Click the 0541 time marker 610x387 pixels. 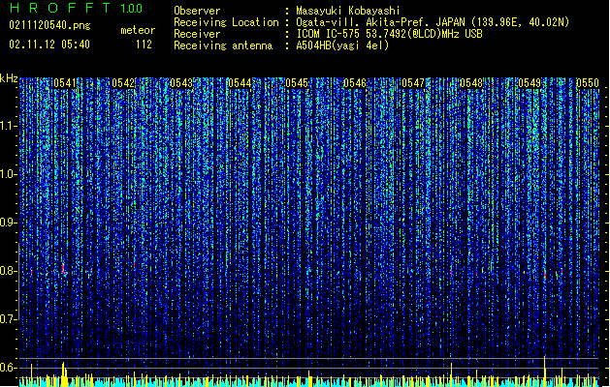pos(65,83)
